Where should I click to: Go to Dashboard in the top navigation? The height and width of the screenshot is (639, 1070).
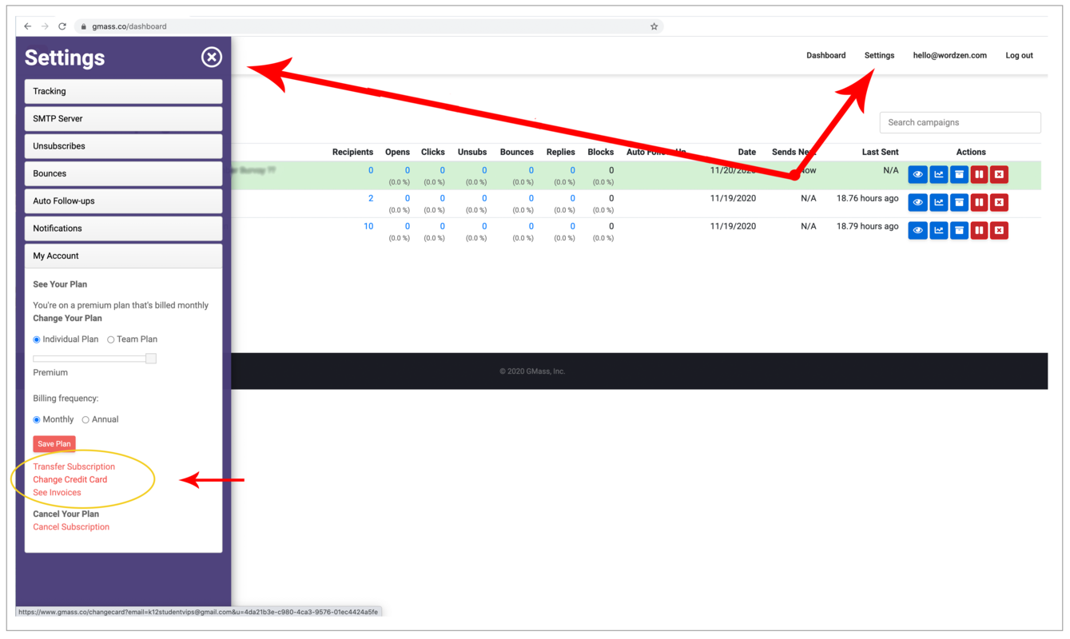click(825, 55)
